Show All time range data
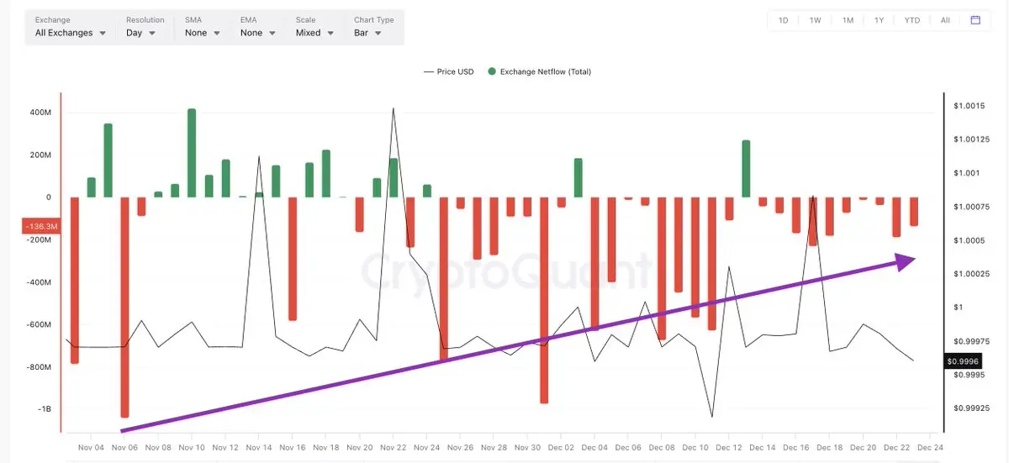 coord(945,20)
